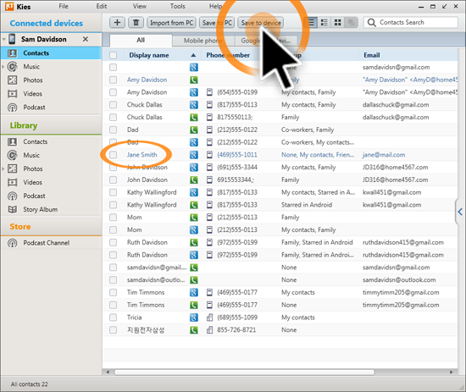Click Google account icon for Jane Smith
This screenshot has width=466, height=392.
coord(194,155)
